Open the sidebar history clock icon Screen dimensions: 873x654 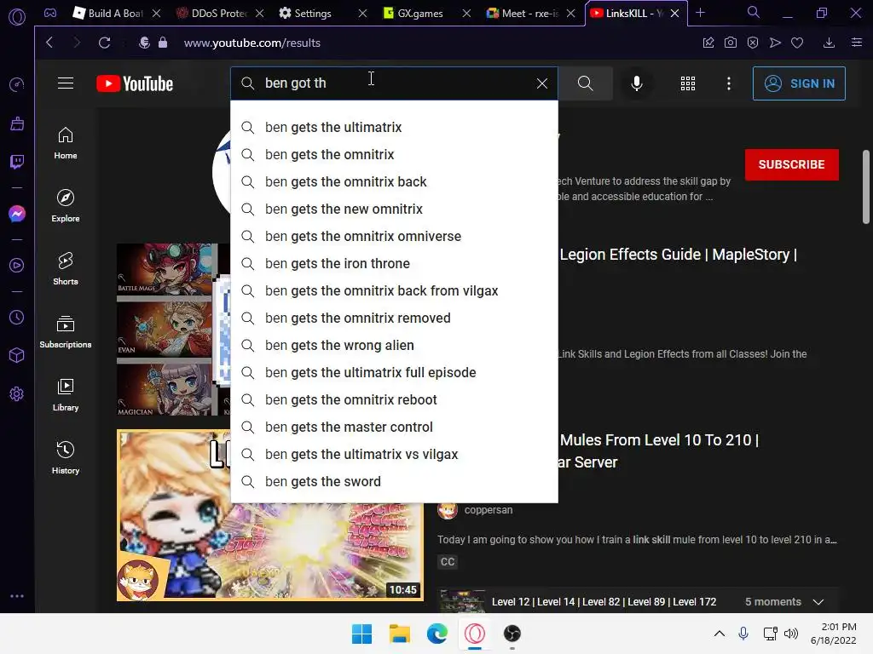point(17,318)
